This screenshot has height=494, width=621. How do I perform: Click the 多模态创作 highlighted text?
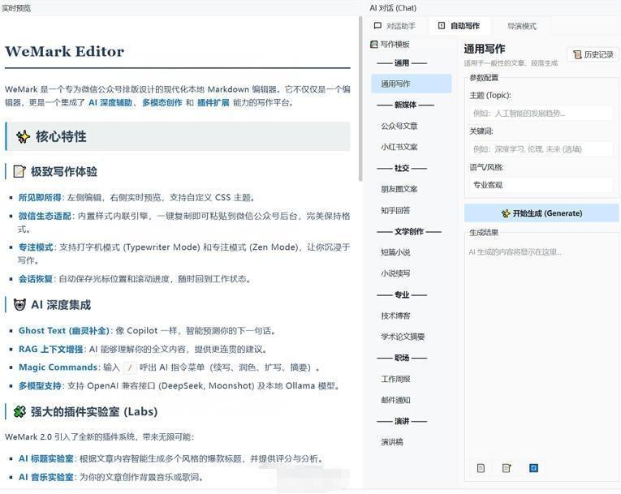162,102
